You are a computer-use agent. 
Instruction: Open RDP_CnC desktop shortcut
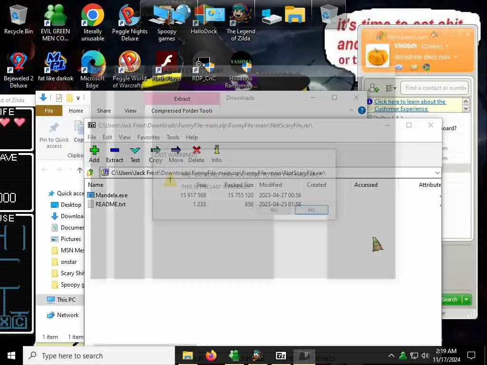(x=204, y=67)
